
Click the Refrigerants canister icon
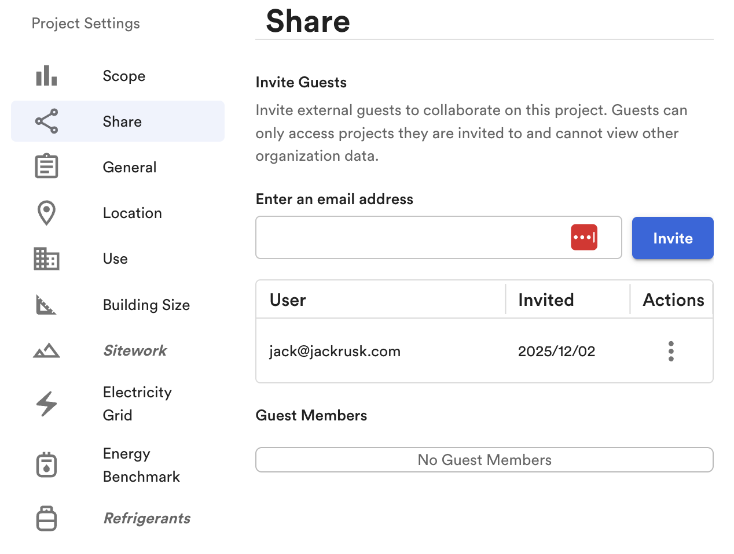pyautogui.click(x=46, y=518)
